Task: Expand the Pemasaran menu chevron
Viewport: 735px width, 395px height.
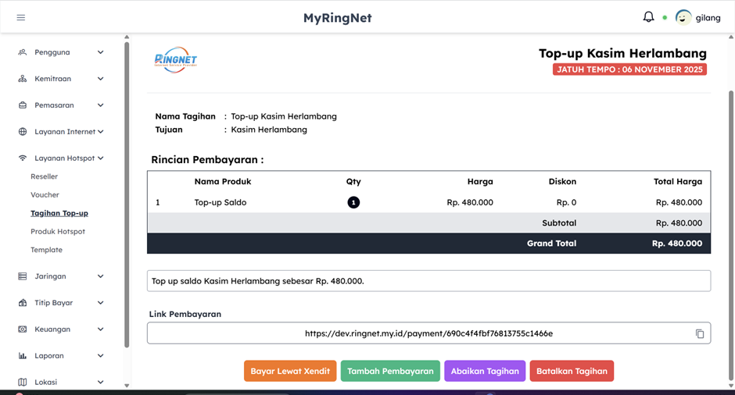Action: tap(100, 105)
